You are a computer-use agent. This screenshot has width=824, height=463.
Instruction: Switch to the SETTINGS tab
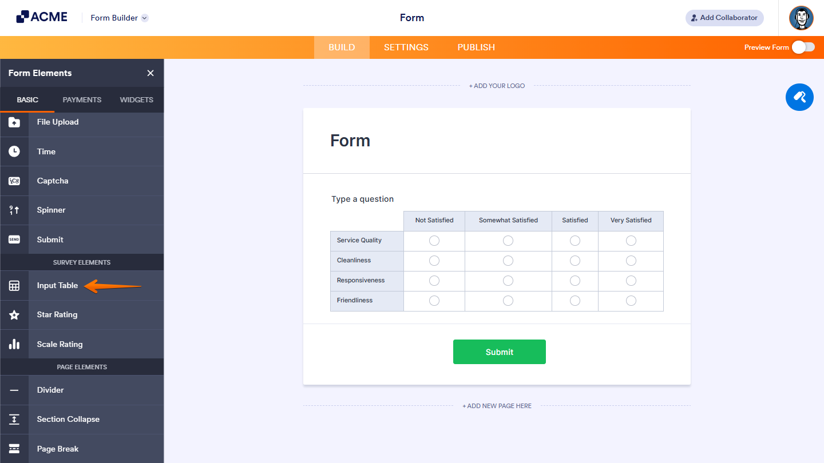point(406,47)
